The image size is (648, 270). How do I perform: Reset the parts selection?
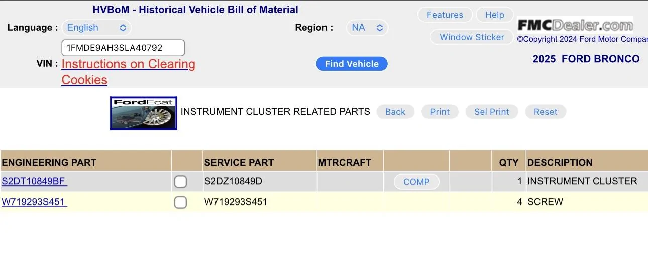[x=546, y=112]
